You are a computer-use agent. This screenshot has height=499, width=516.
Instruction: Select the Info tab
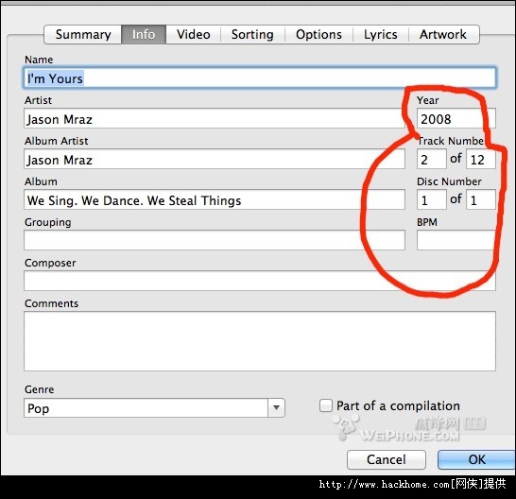coord(144,34)
